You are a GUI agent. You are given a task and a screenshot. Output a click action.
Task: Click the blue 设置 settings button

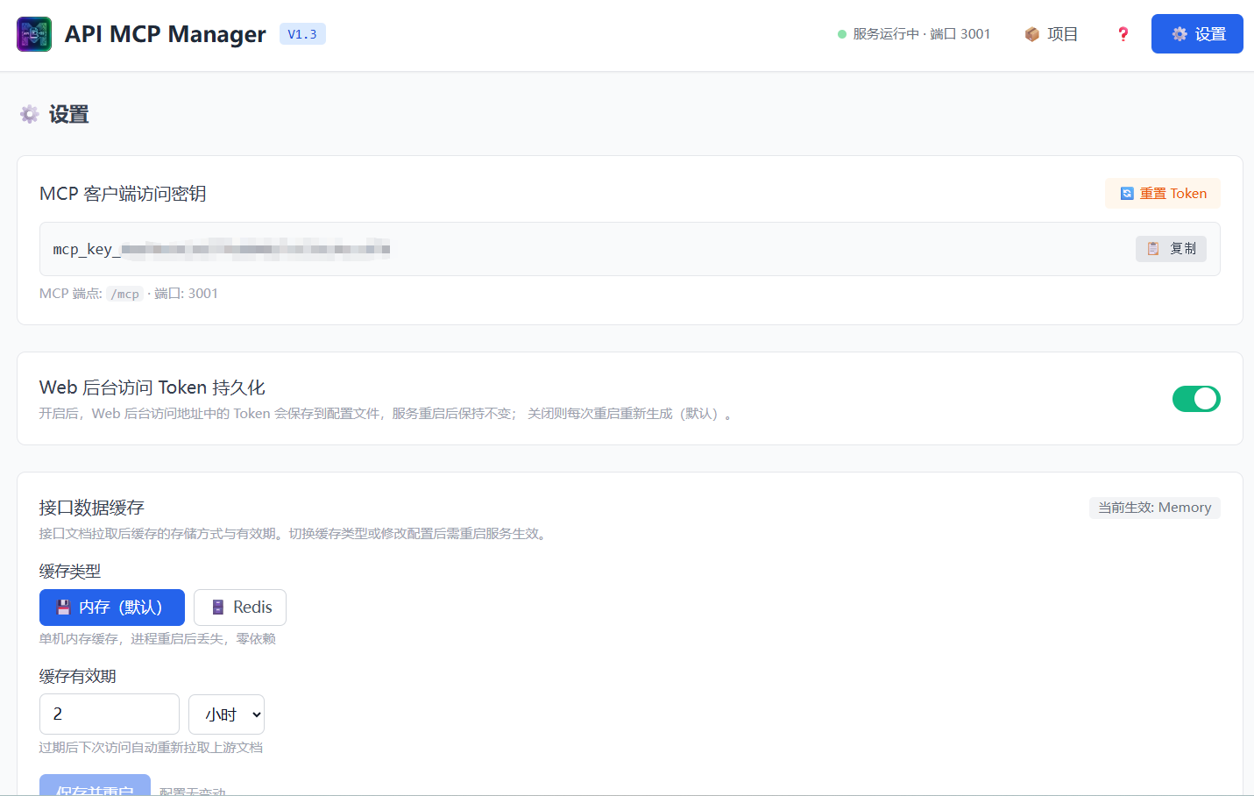(1197, 34)
